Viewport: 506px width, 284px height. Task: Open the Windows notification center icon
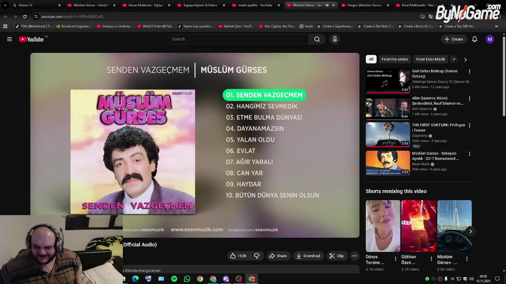click(497, 279)
